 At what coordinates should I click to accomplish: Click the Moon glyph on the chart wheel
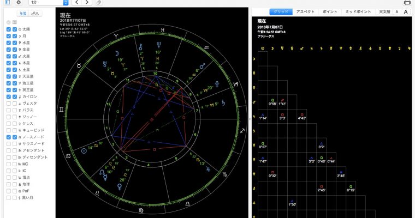(x=117, y=53)
